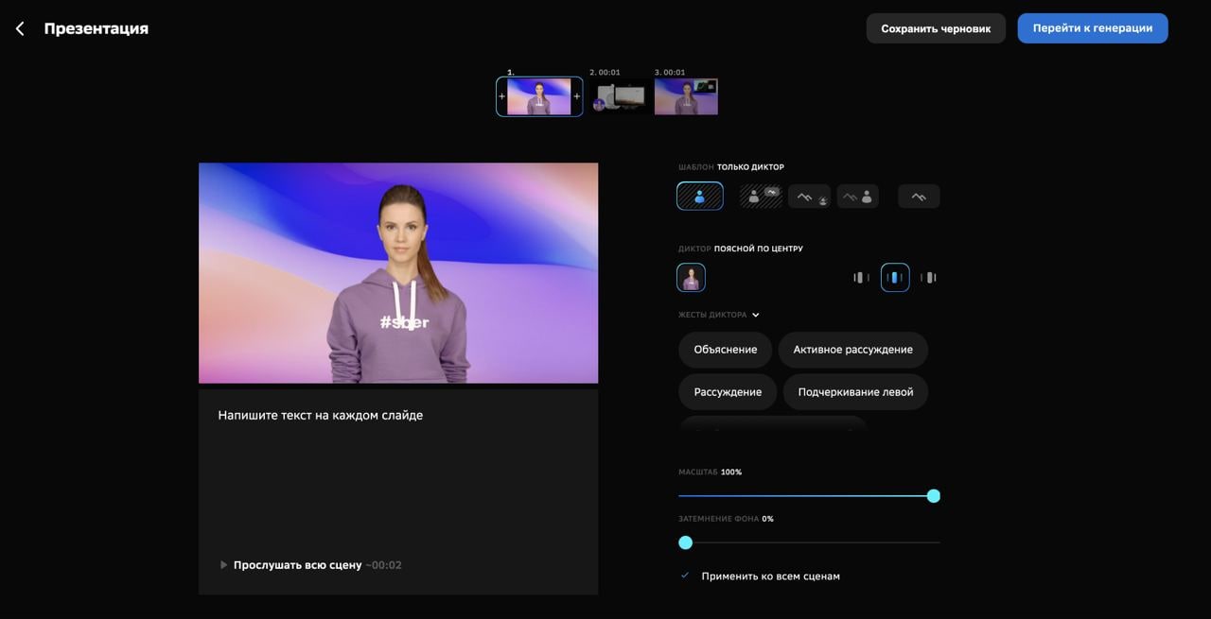Choose template with narrator and small picture
This screenshot has width=1211, height=619.
(761, 197)
